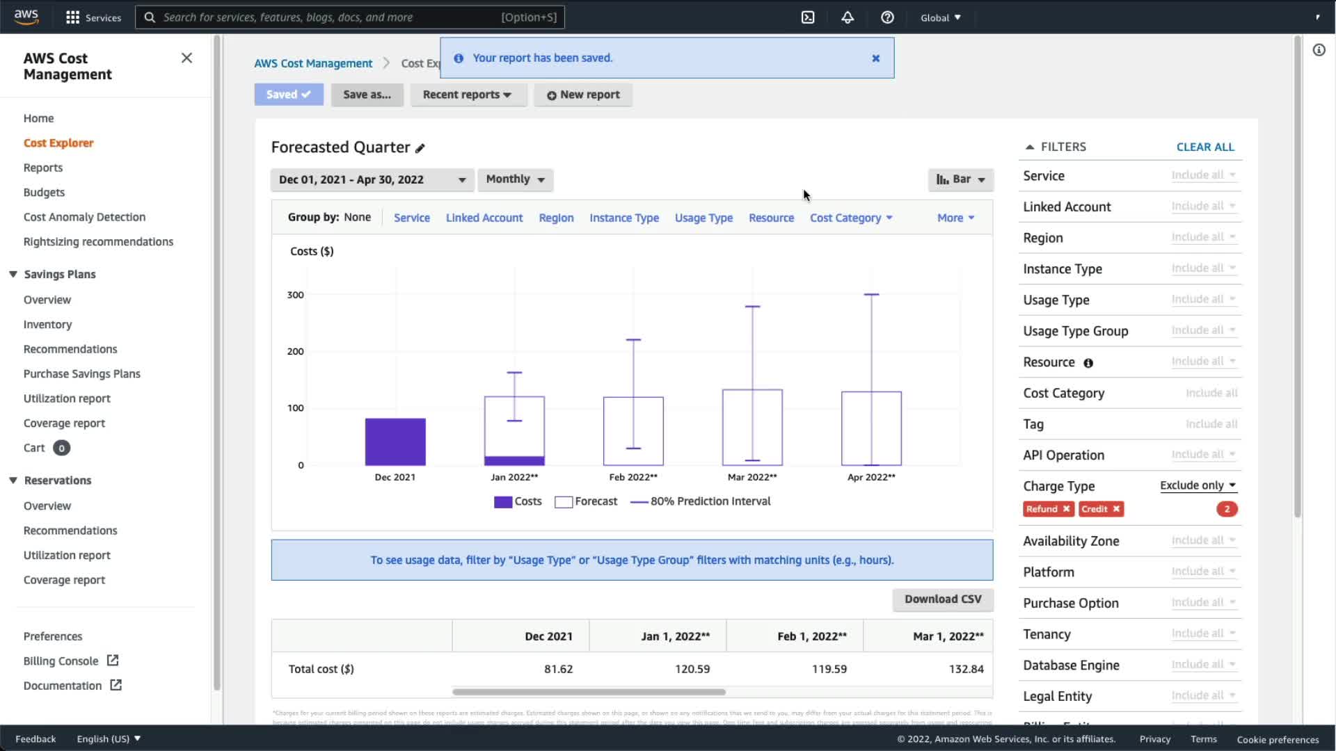Open the notifications bell
The image size is (1336, 751).
click(x=848, y=17)
